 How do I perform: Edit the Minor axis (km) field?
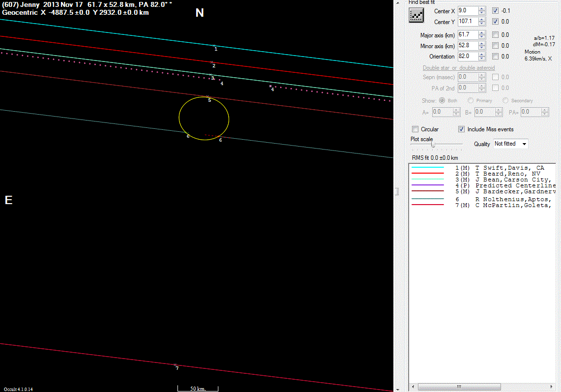point(468,45)
